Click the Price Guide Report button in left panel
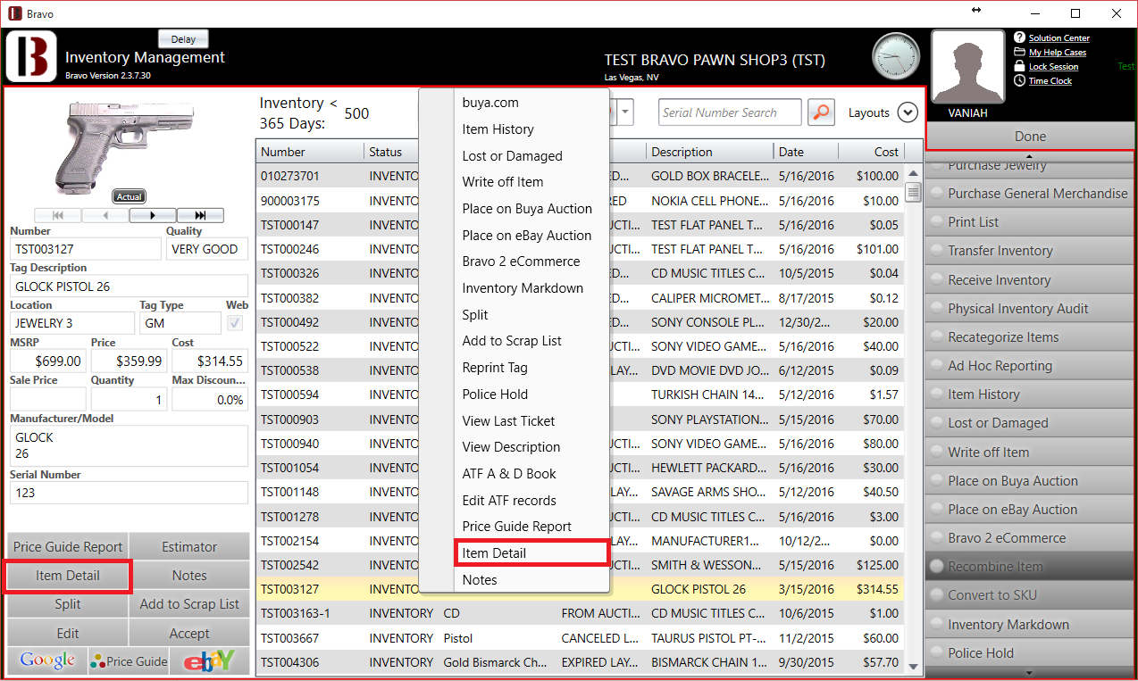This screenshot has height=681, width=1138. tap(68, 547)
